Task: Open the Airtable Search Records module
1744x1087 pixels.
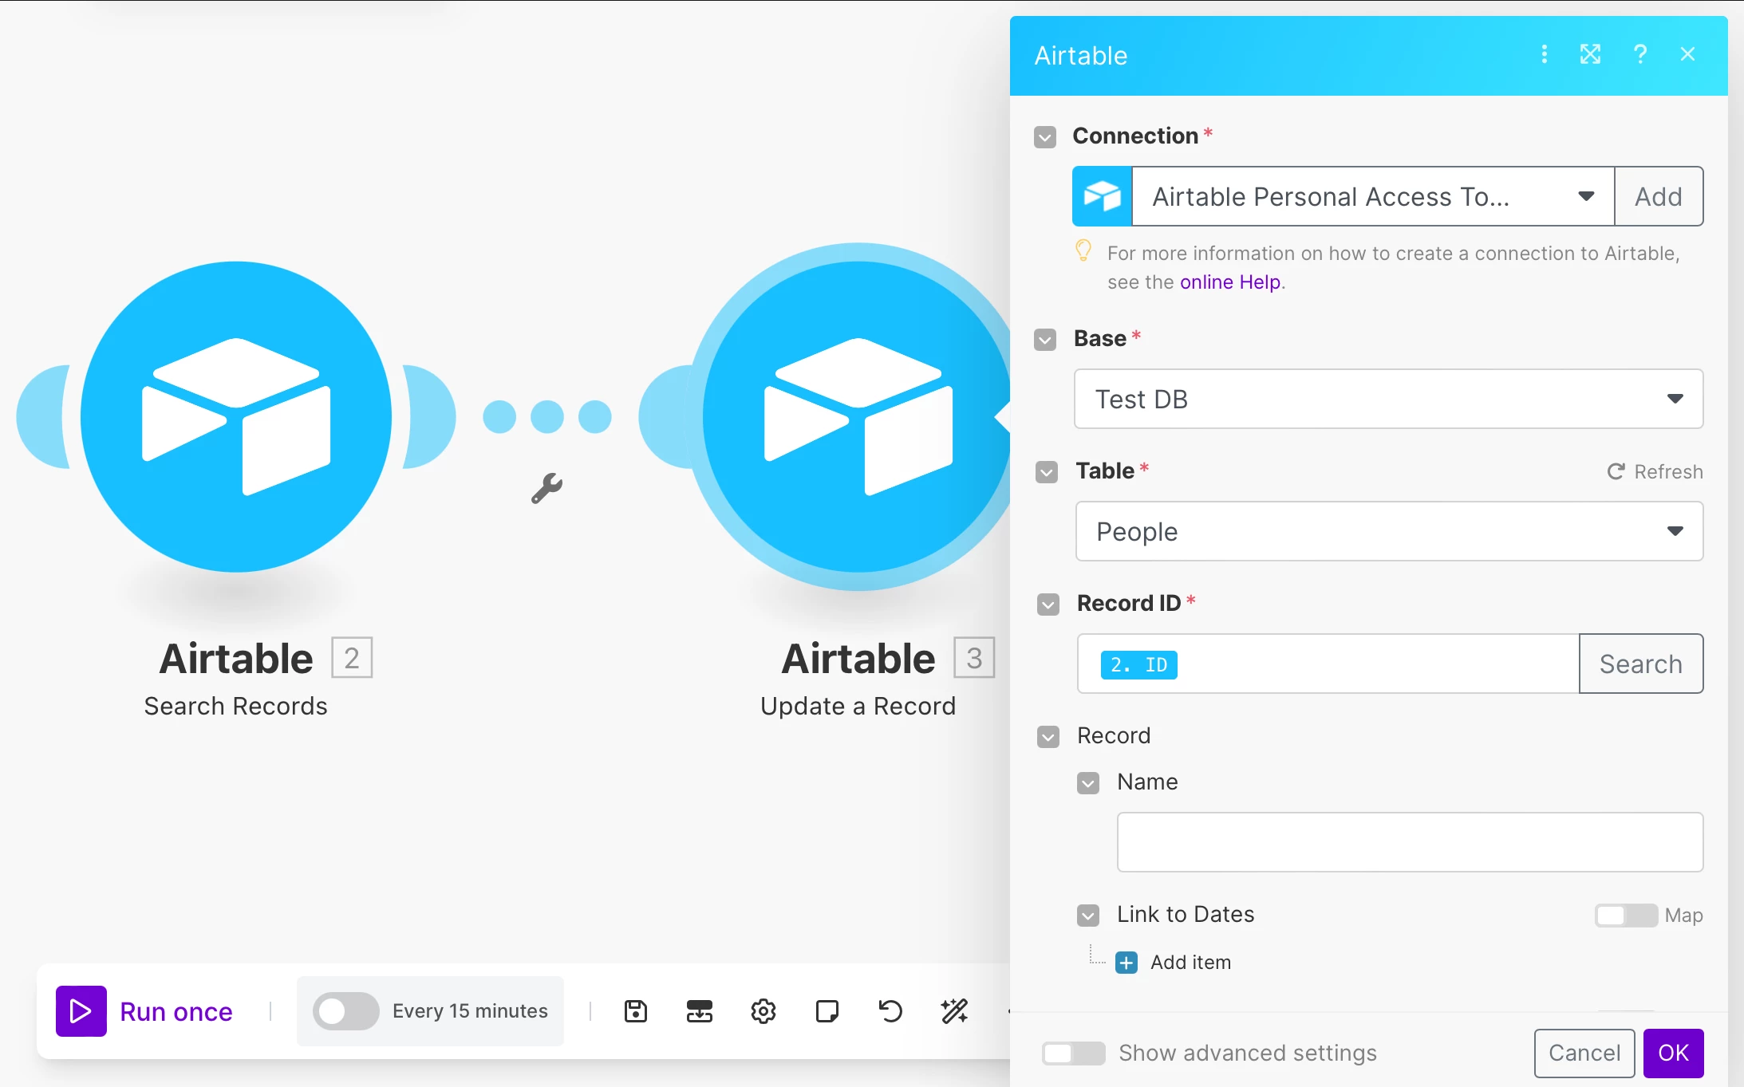Action: point(236,416)
